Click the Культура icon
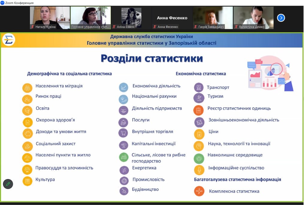 tap(27, 181)
